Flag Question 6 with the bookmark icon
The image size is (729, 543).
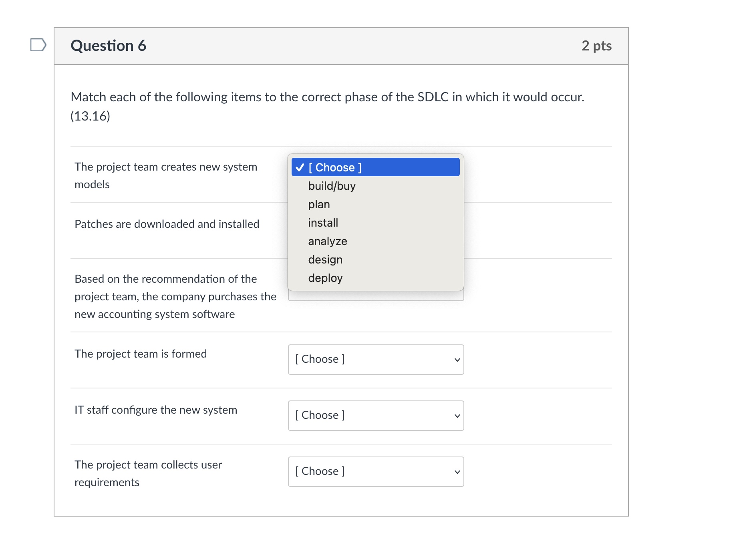[38, 45]
